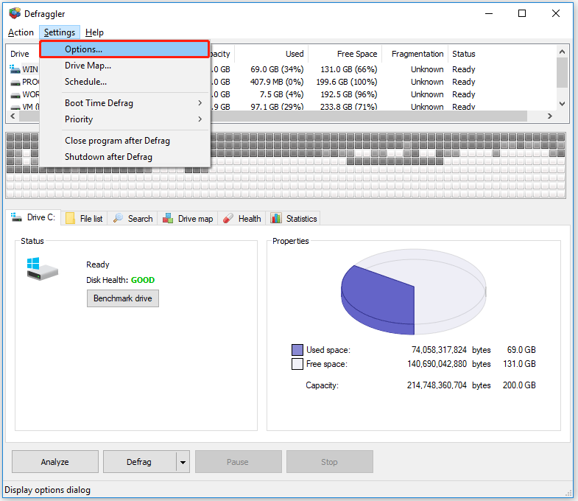Image resolution: width=578 pixels, height=501 pixels.
Task: Click the Benchmark drive button
Action: tap(123, 298)
